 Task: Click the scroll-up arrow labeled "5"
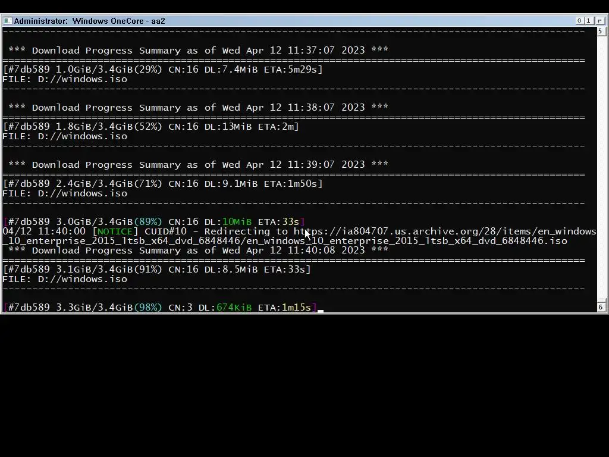[x=601, y=31]
